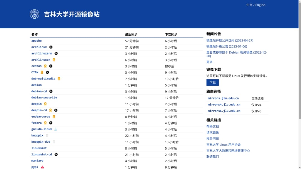Viewport: 301px width, 169px height.
Task: Open the debian-security mirror link
Action: pos(44,98)
